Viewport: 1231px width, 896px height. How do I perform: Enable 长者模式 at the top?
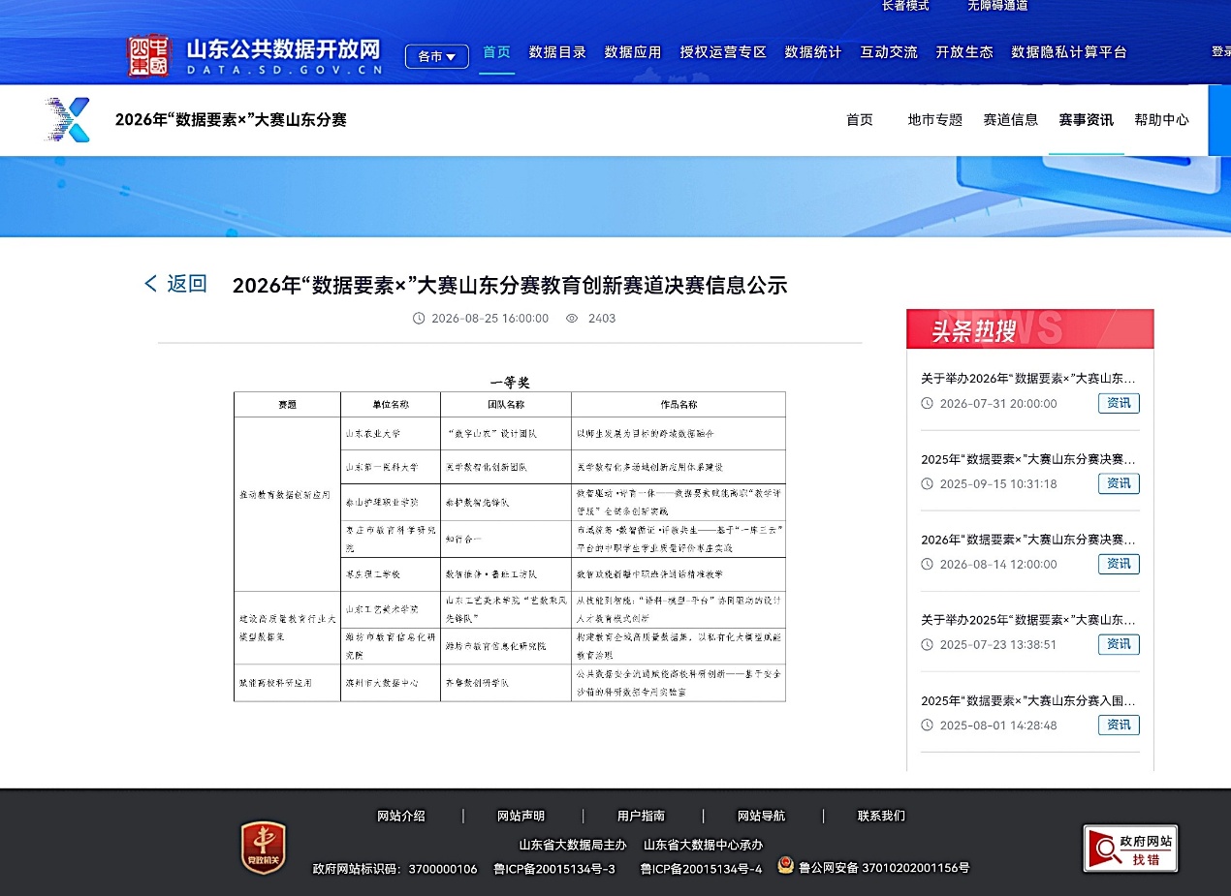coord(905,6)
